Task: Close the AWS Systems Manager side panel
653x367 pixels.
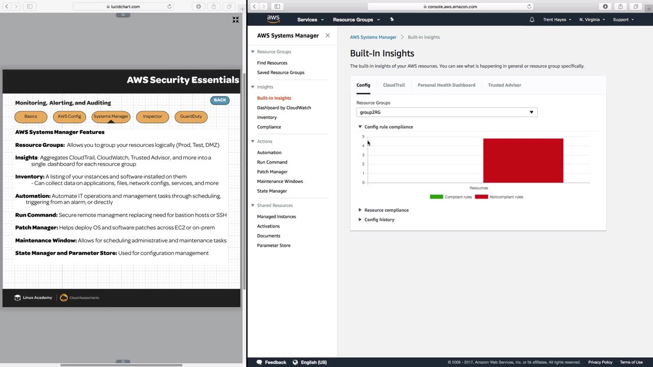Action: [x=328, y=36]
